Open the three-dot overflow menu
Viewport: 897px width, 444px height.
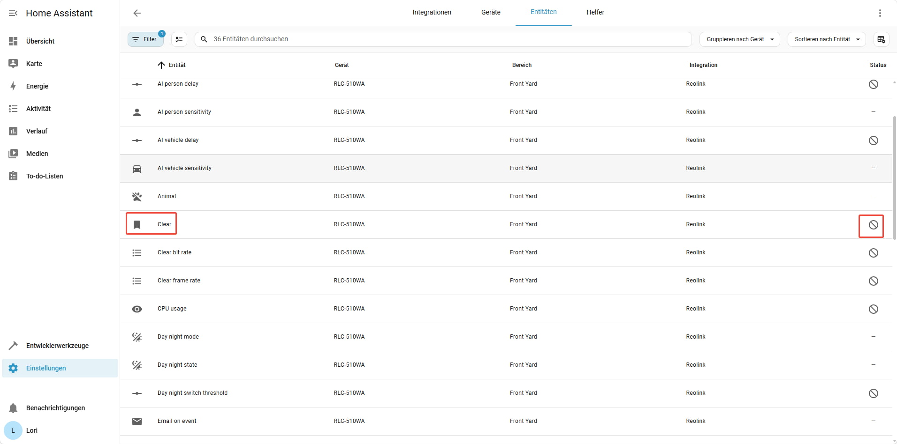point(880,13)
